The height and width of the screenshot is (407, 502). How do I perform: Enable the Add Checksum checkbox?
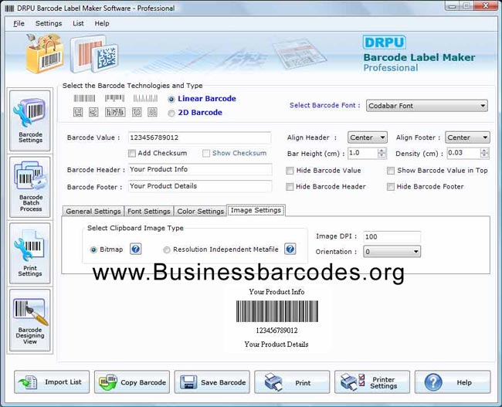[x=132, y=154]
